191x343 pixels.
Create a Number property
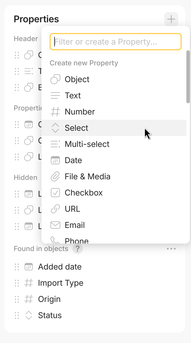coord(80,112)
